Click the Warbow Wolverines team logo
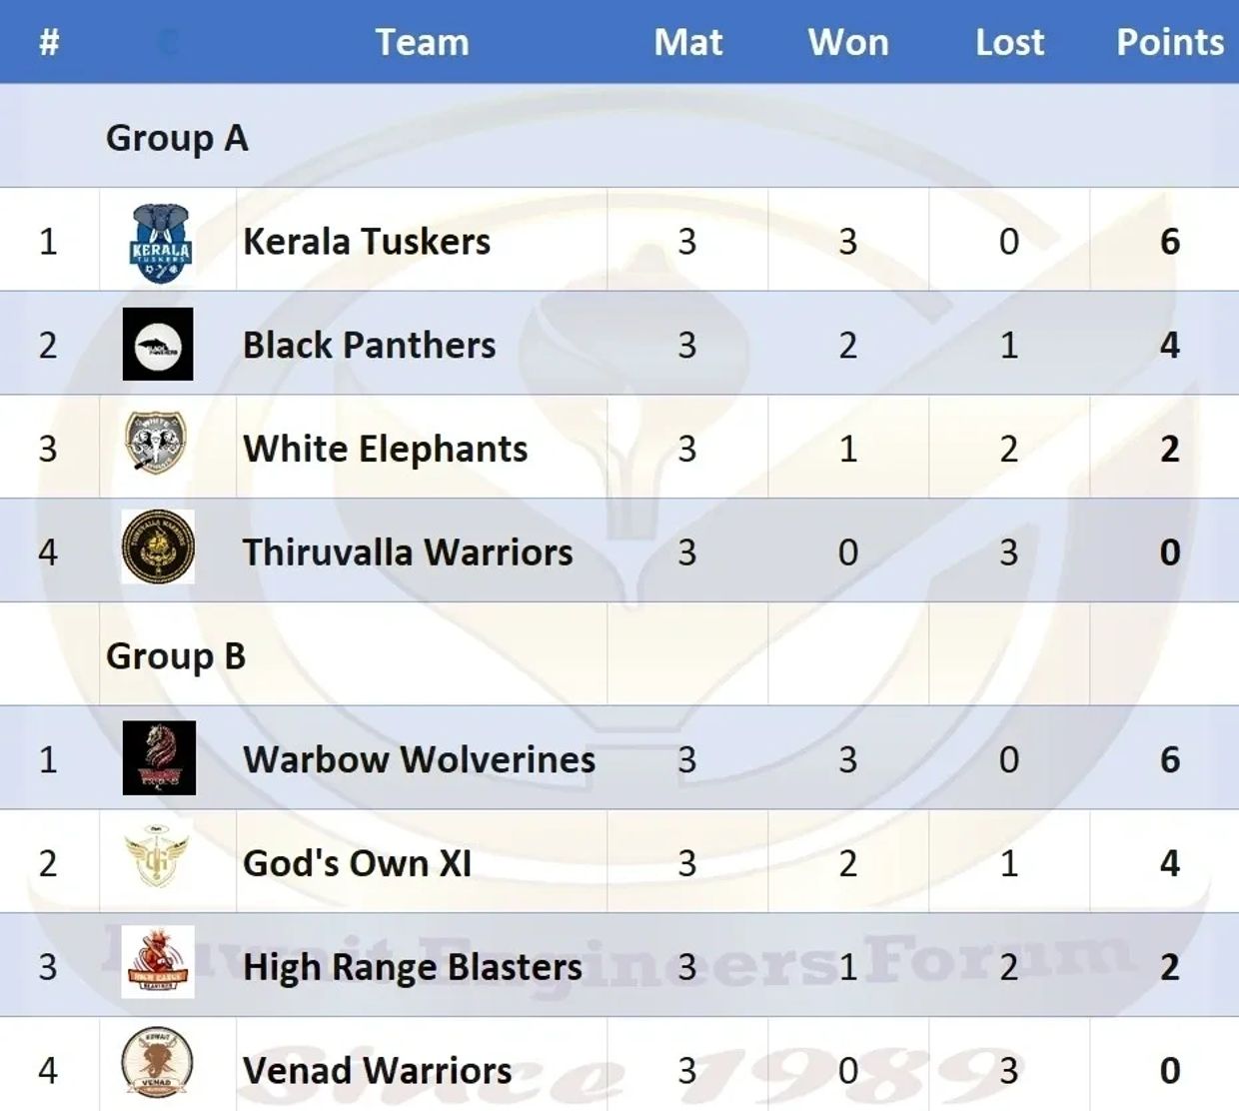Image resolution: width=1239 pixels, height=1111 pixels. 159,758
